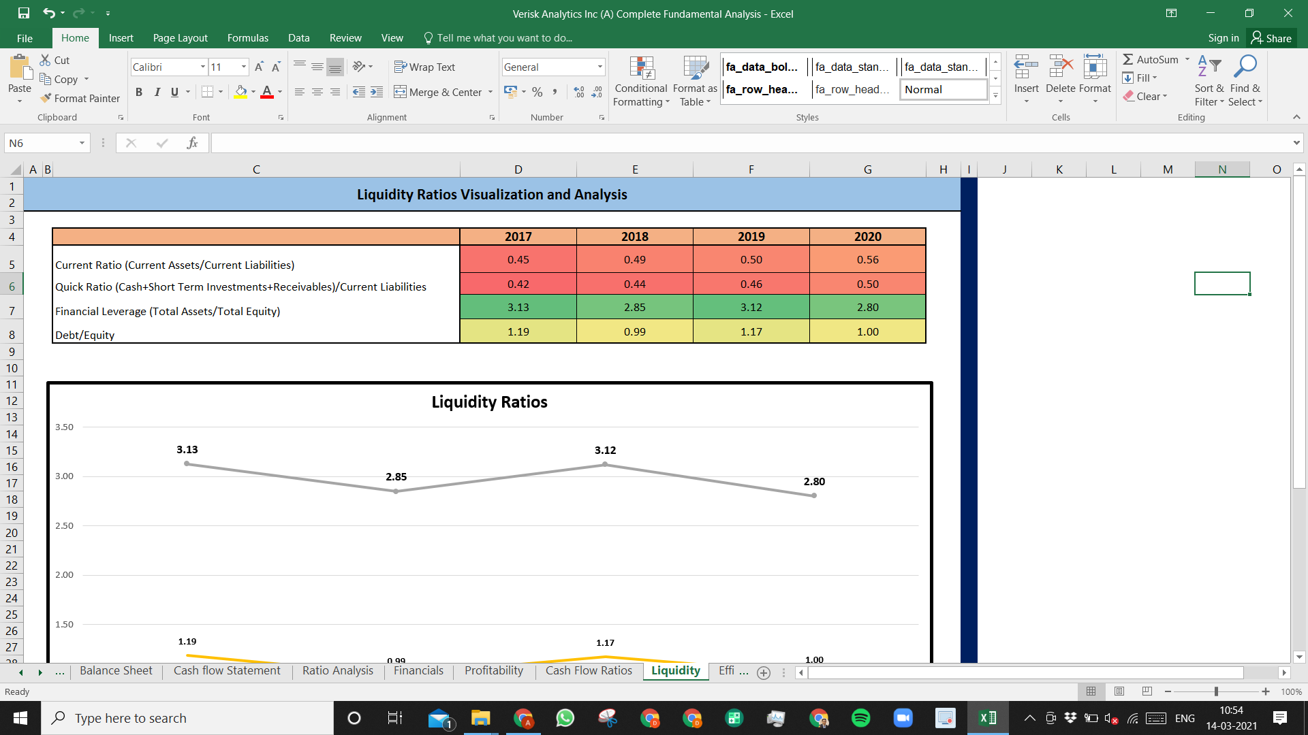Decrease font size with the smaller A icon
1308x735 pixels.
point(276,67)
